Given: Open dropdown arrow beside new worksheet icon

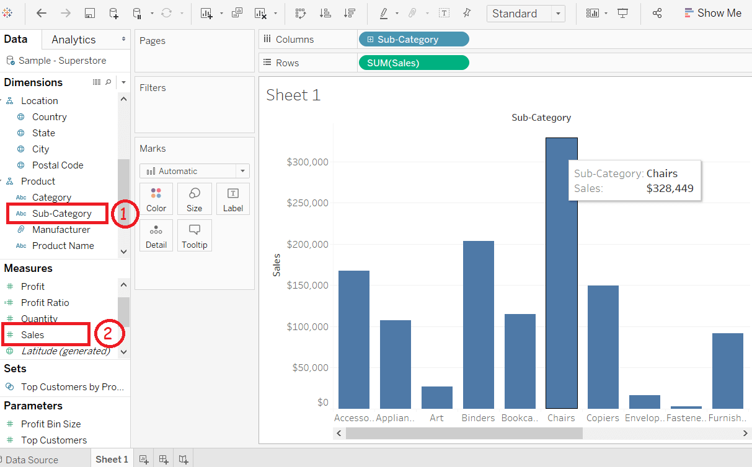Looking at the screenshot, I should click(220, 13).
